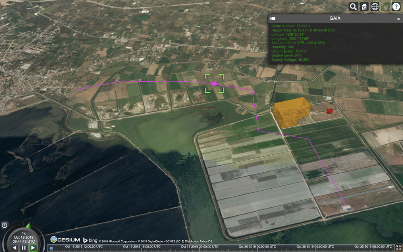Viewport: 403px width, 252px height.
Task: Select the orange geofence volume
Action: pyautogui.click(x=290, y=112)
